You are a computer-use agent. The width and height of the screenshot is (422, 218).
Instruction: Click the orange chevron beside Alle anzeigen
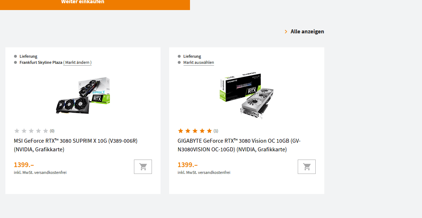click(286, 32)
